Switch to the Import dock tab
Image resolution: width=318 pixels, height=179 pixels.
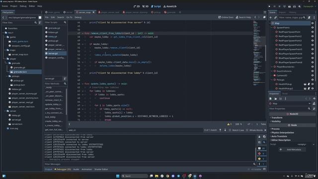(x=282, y=12)
